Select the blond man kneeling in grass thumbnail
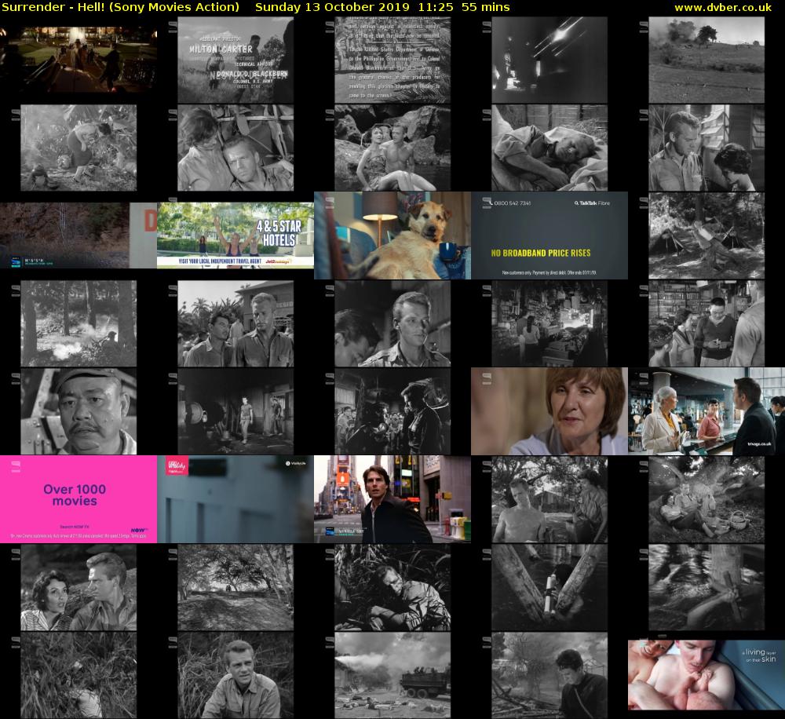This screenshot has height=719, width=785. pyautogui.click(x=235, y=675)
